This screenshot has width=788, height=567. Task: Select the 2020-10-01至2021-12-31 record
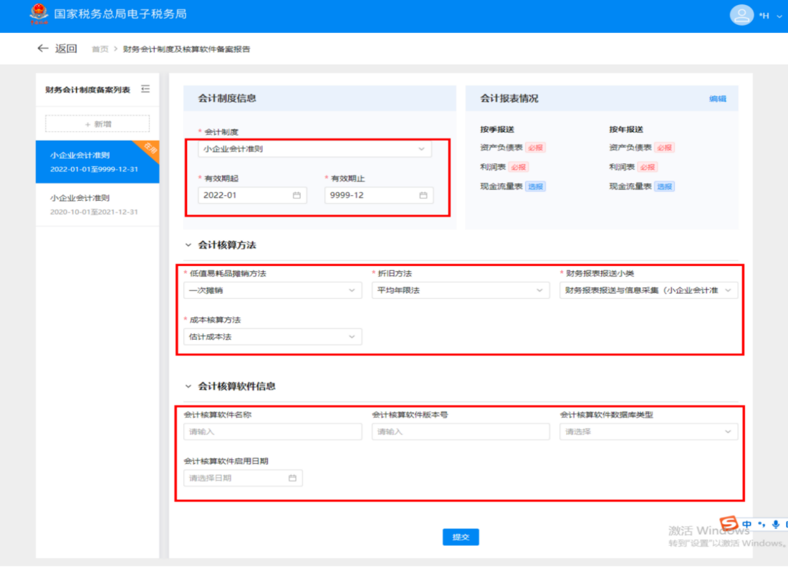(x=98, y=205)
